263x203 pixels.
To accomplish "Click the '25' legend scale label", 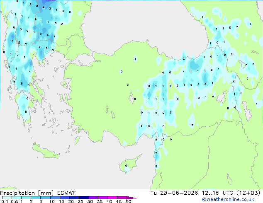I will (x=80, y=201).
